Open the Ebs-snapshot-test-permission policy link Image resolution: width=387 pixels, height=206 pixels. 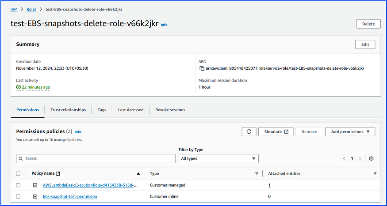(70, 196)
